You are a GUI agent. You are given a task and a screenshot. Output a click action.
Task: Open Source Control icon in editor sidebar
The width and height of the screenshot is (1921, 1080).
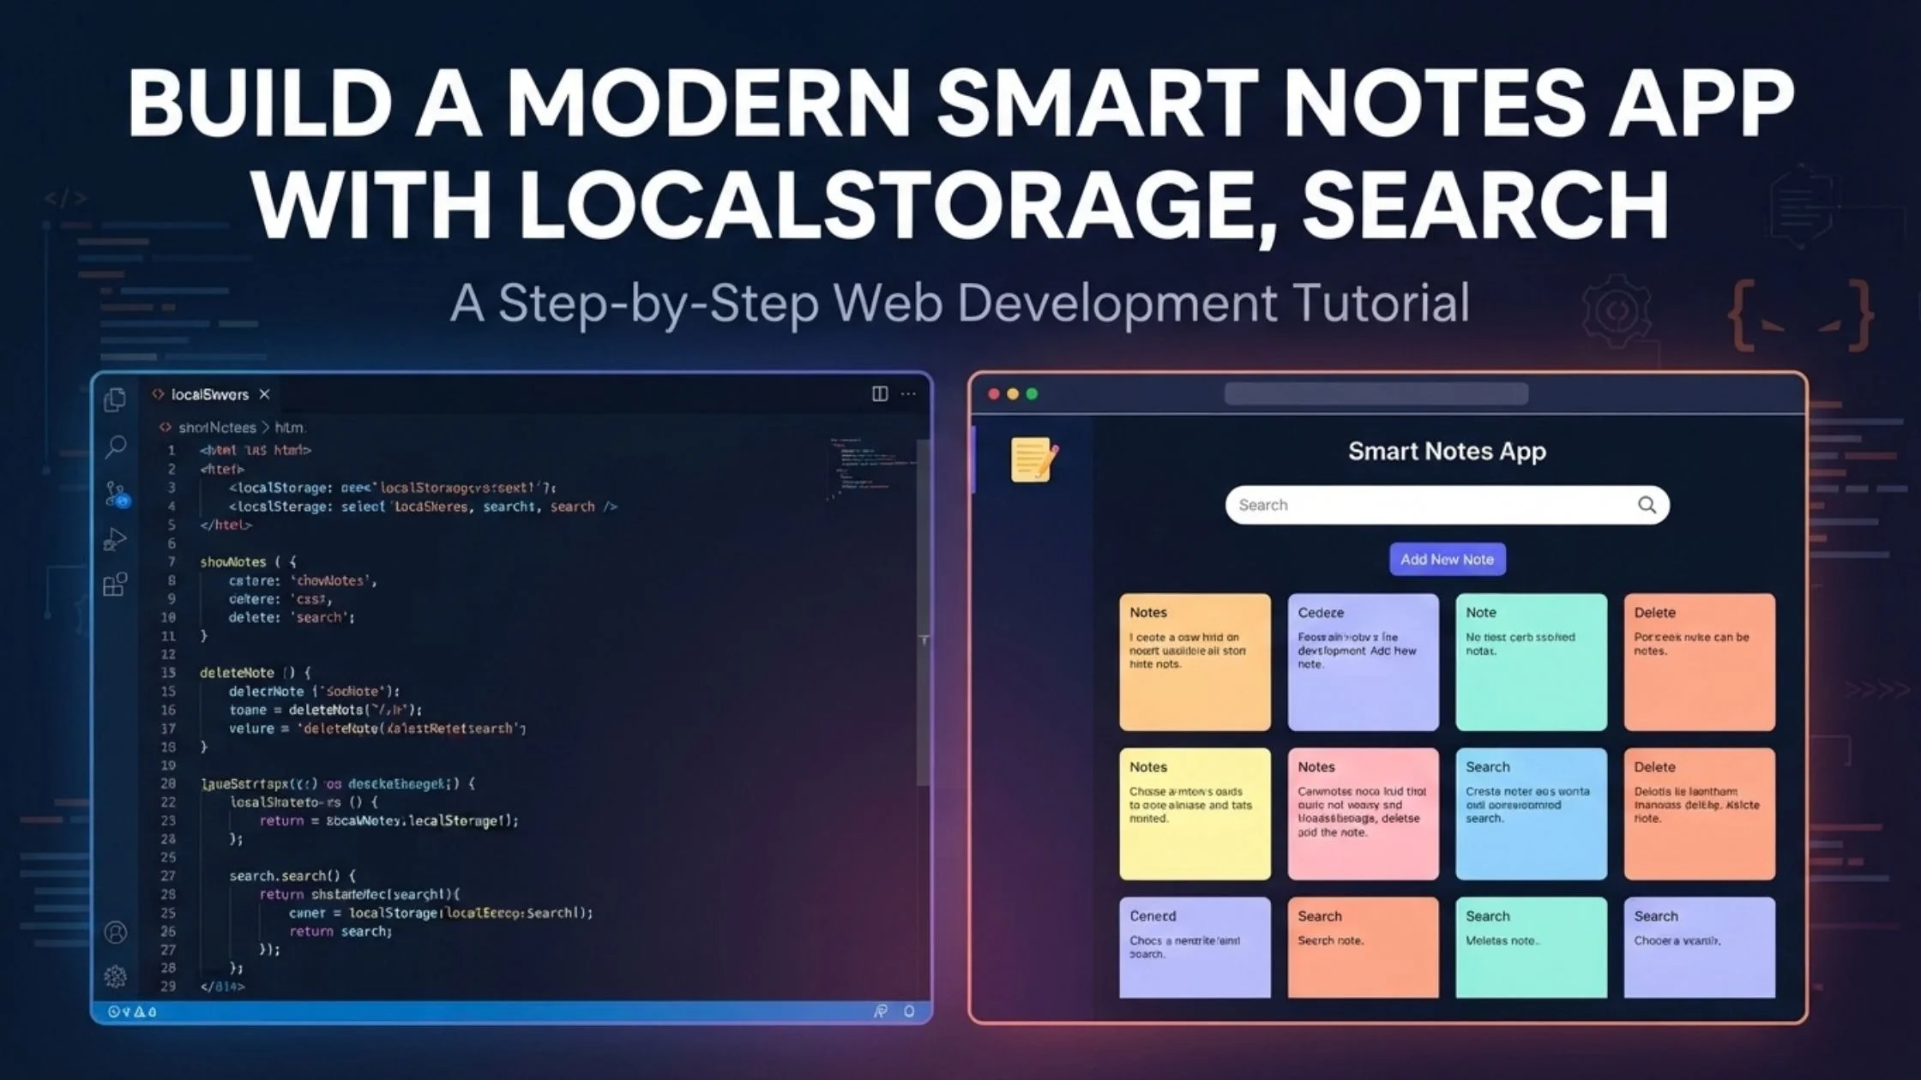point(117,495)
